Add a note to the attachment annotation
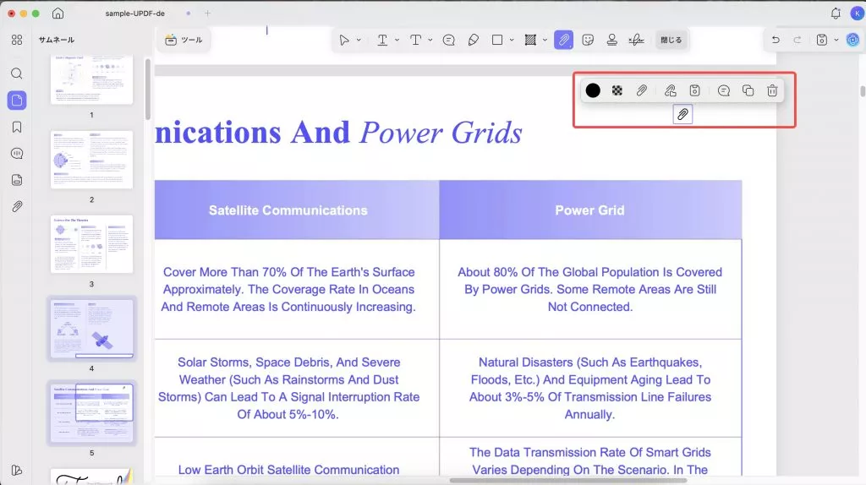 [724, 90]
